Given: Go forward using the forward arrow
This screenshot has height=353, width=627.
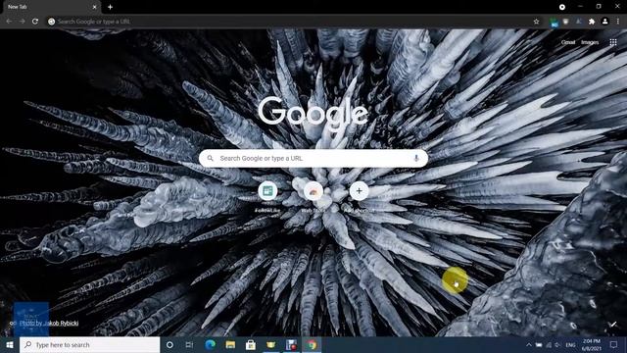Looking at the screenshot, I should point(22,22).
